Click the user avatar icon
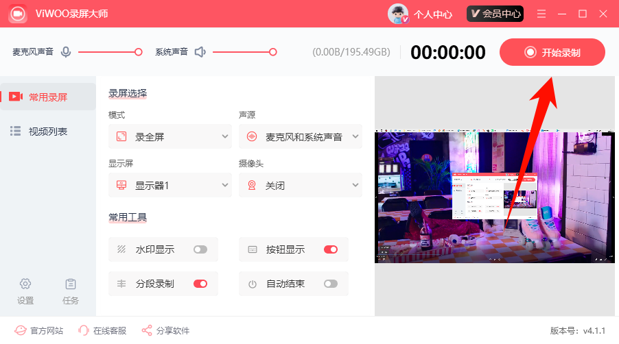The image size is (619, 344). [398, 14]
